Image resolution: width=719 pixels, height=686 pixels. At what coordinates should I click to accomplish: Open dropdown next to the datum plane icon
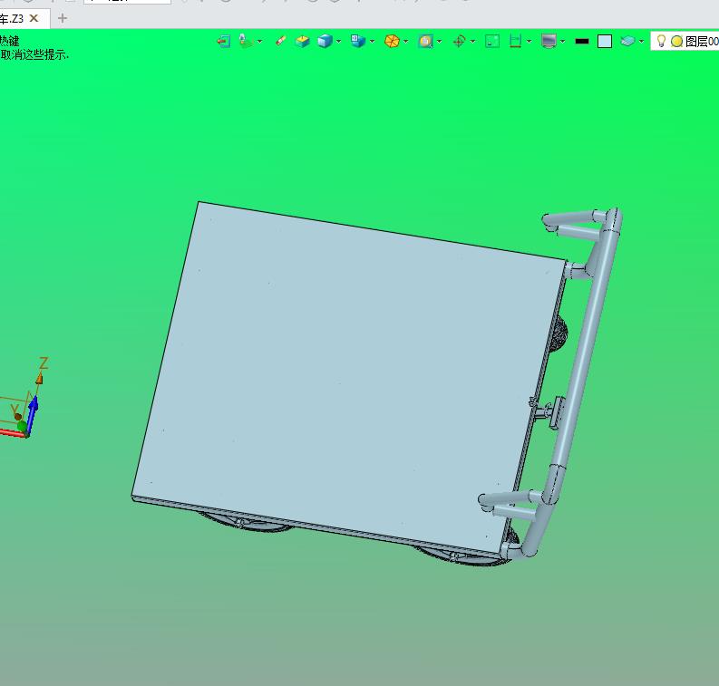tap(260, 42)
